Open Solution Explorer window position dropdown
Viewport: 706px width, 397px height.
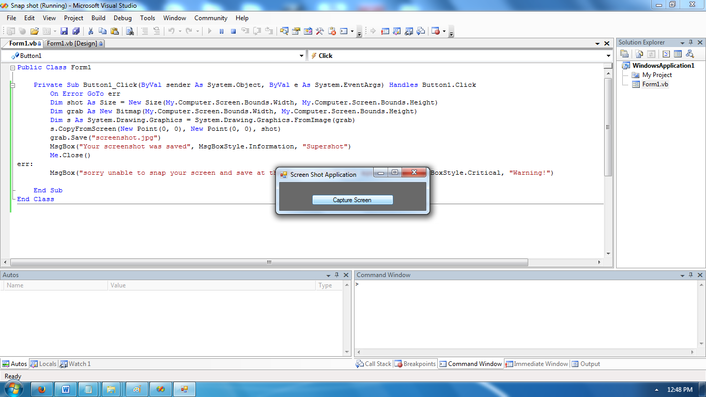(x=682, y=42)
